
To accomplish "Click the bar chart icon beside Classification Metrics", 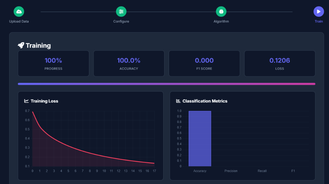I will click(178, 101).
